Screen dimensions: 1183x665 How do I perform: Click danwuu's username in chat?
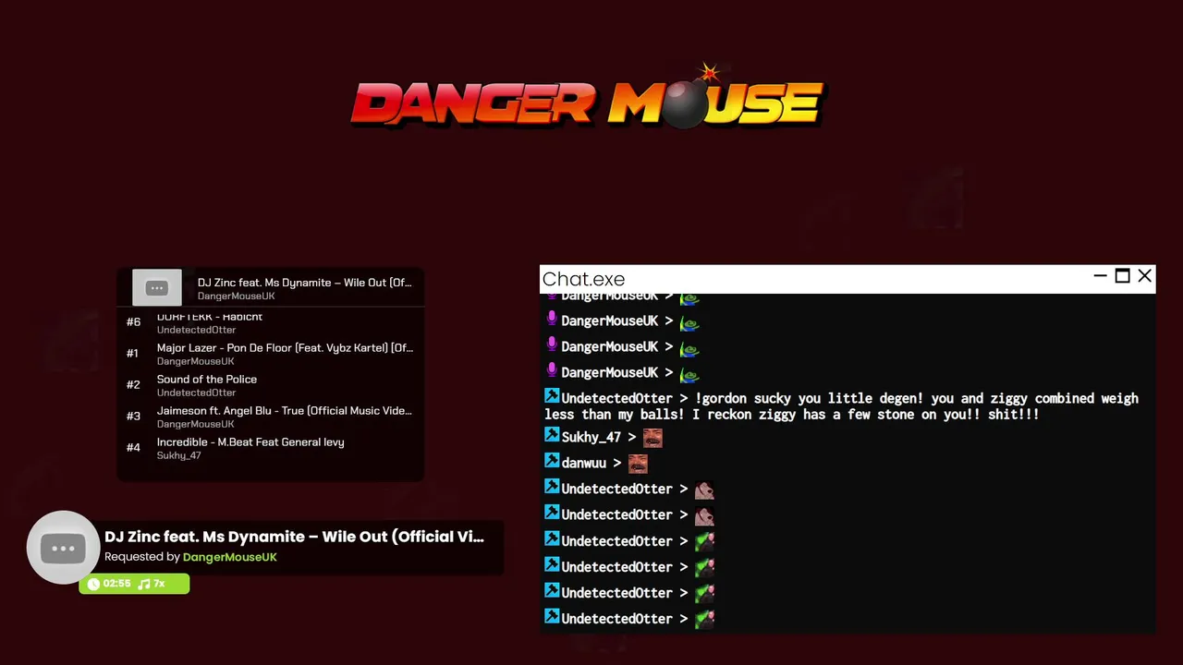(583, 463)
